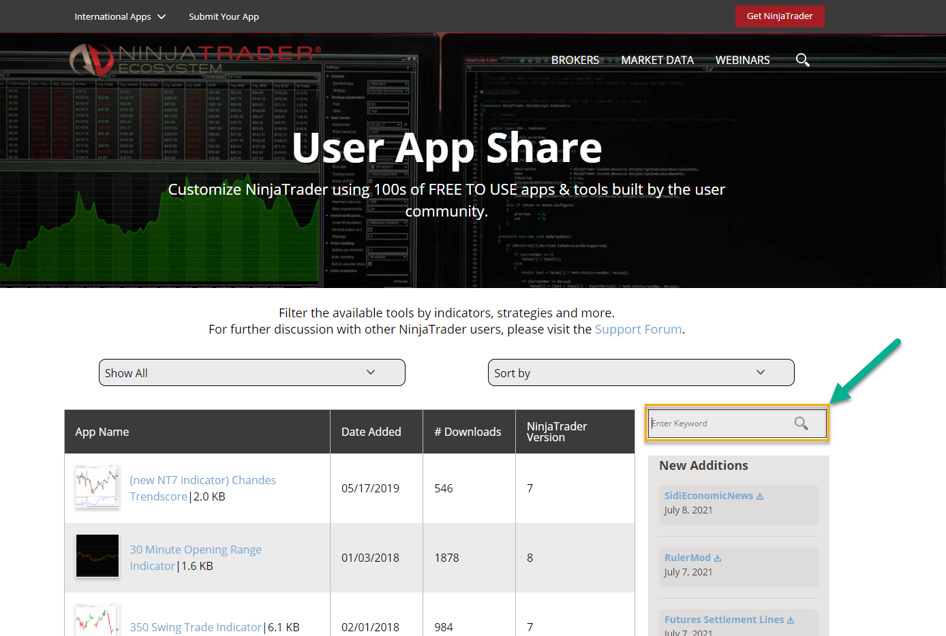Click the # Downloads column header
This screenshot has width=946, height=636.
coord(468,432)
